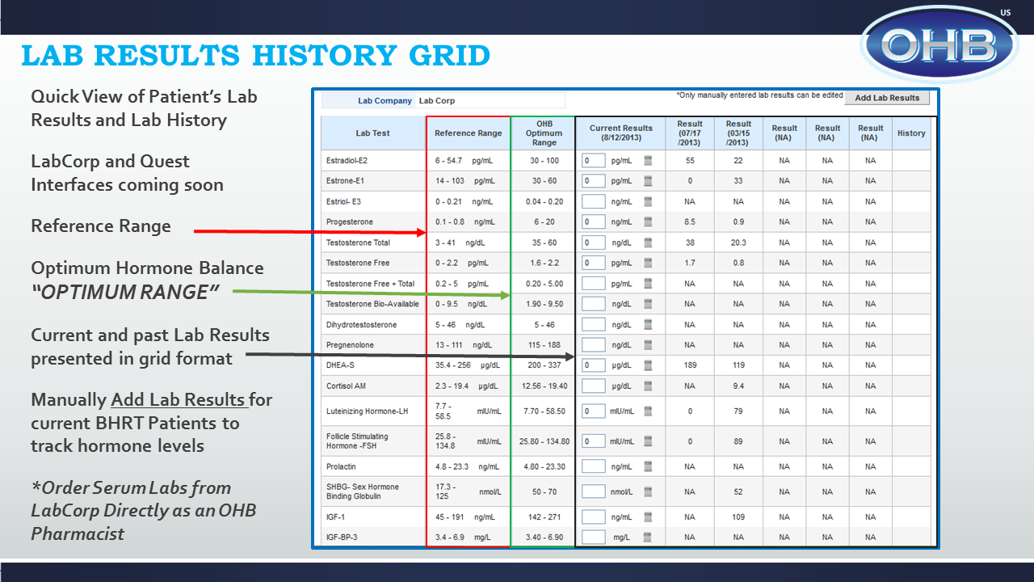
Task: Click the OHB logo
Action: (x=939, y=44)
